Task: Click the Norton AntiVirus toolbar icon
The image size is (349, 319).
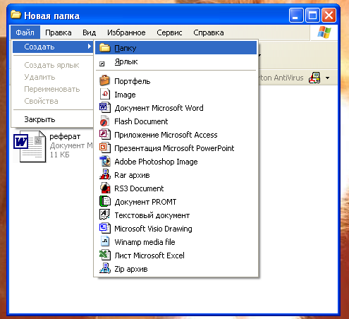Action: pos(314,78)
